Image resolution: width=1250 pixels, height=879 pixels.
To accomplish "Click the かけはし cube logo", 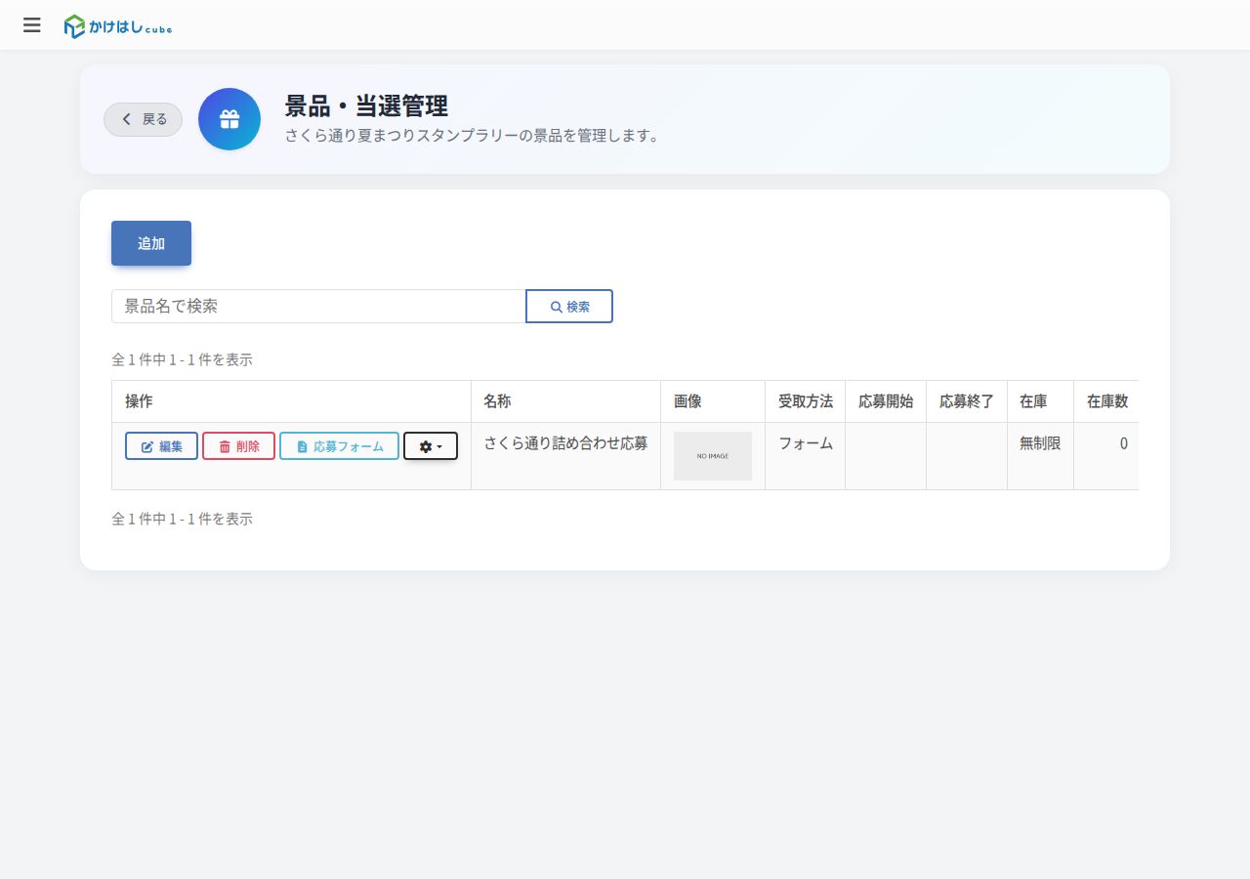I will (118, 26).
